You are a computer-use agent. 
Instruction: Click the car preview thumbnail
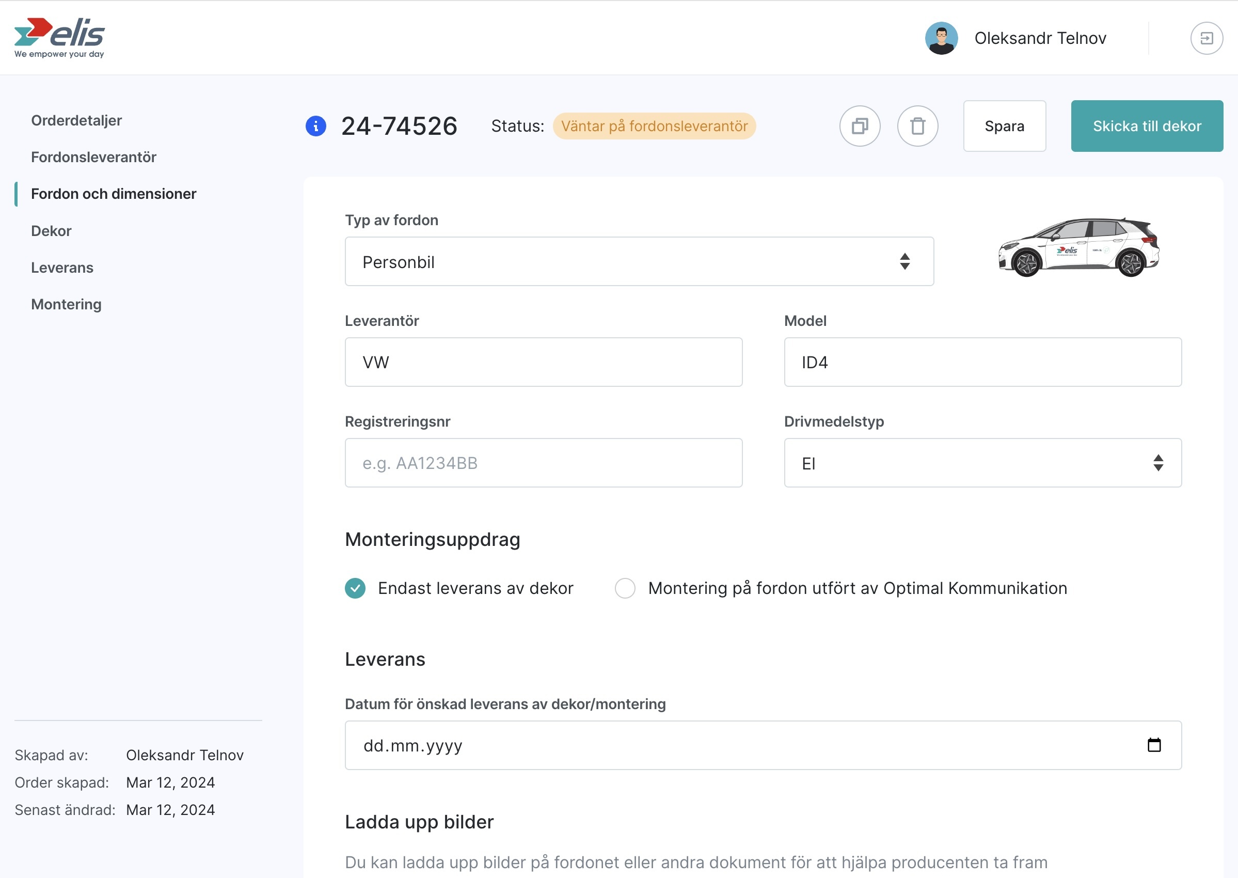[x=1078, y=247]
